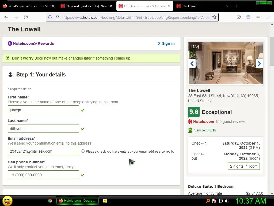Click the 10:37 AM clock
Viewport: 274px width, 206px height.
click(251, 201)
